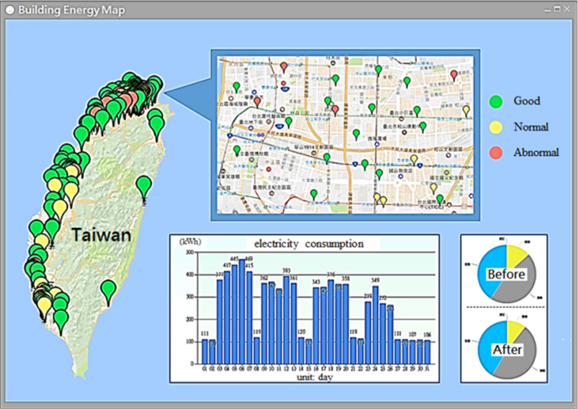This screenshot has width=578, height=410.
Task: Click the green Good legend circle
Action: (495, 101)
